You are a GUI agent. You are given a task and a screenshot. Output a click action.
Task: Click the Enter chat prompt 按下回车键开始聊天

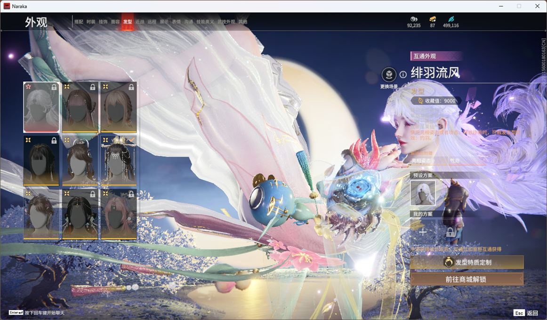click(37, 312)
